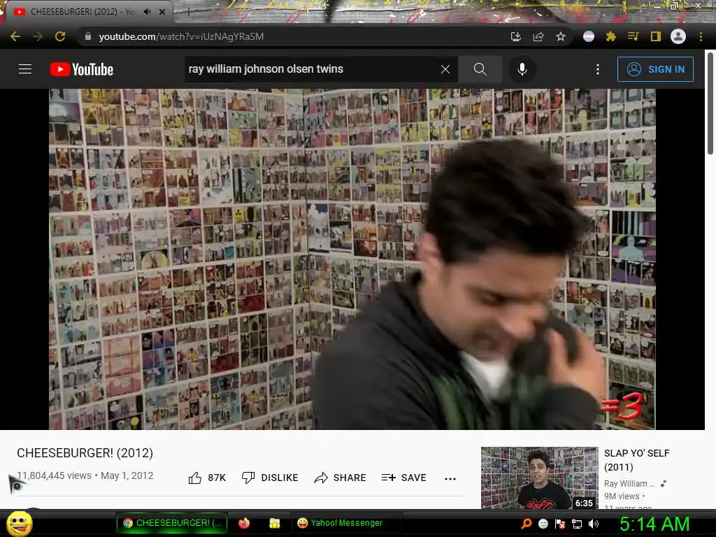Click the DISLIKE button

[270, 478]
